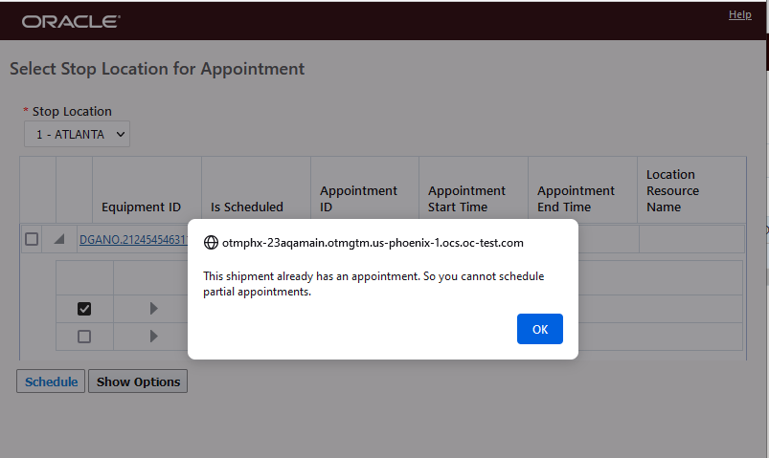The image size is (769, 458).
Task: Click the Schedule button
Action: pos(51,382)
